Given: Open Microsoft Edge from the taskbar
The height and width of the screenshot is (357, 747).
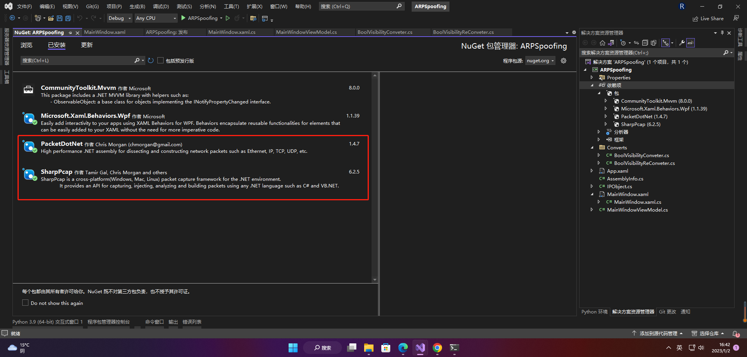Looking at the screenshot, I should click(403, 348).
